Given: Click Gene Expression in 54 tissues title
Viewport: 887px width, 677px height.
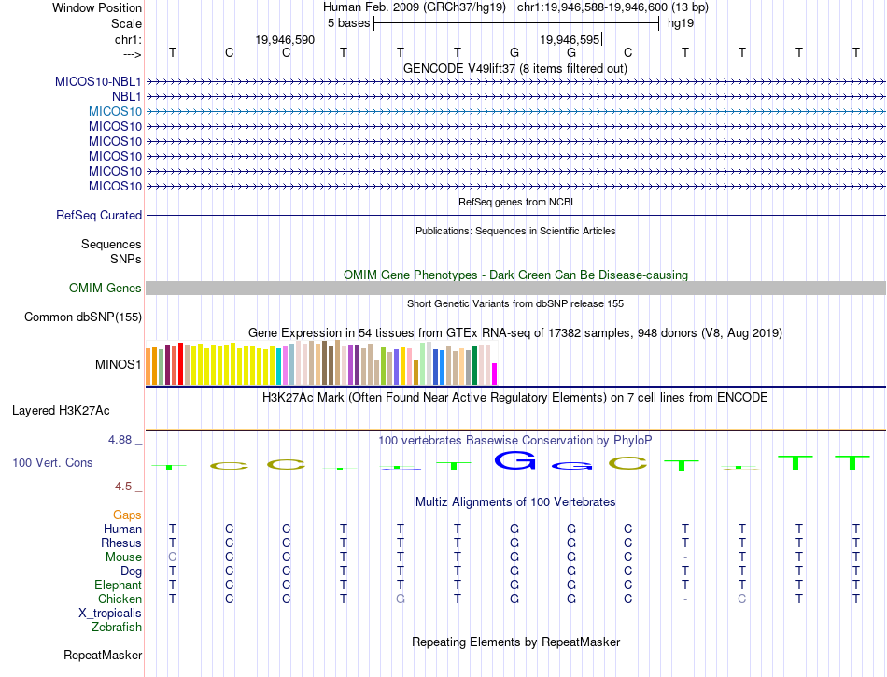Looking at the screenshot, I should [514, 332].
